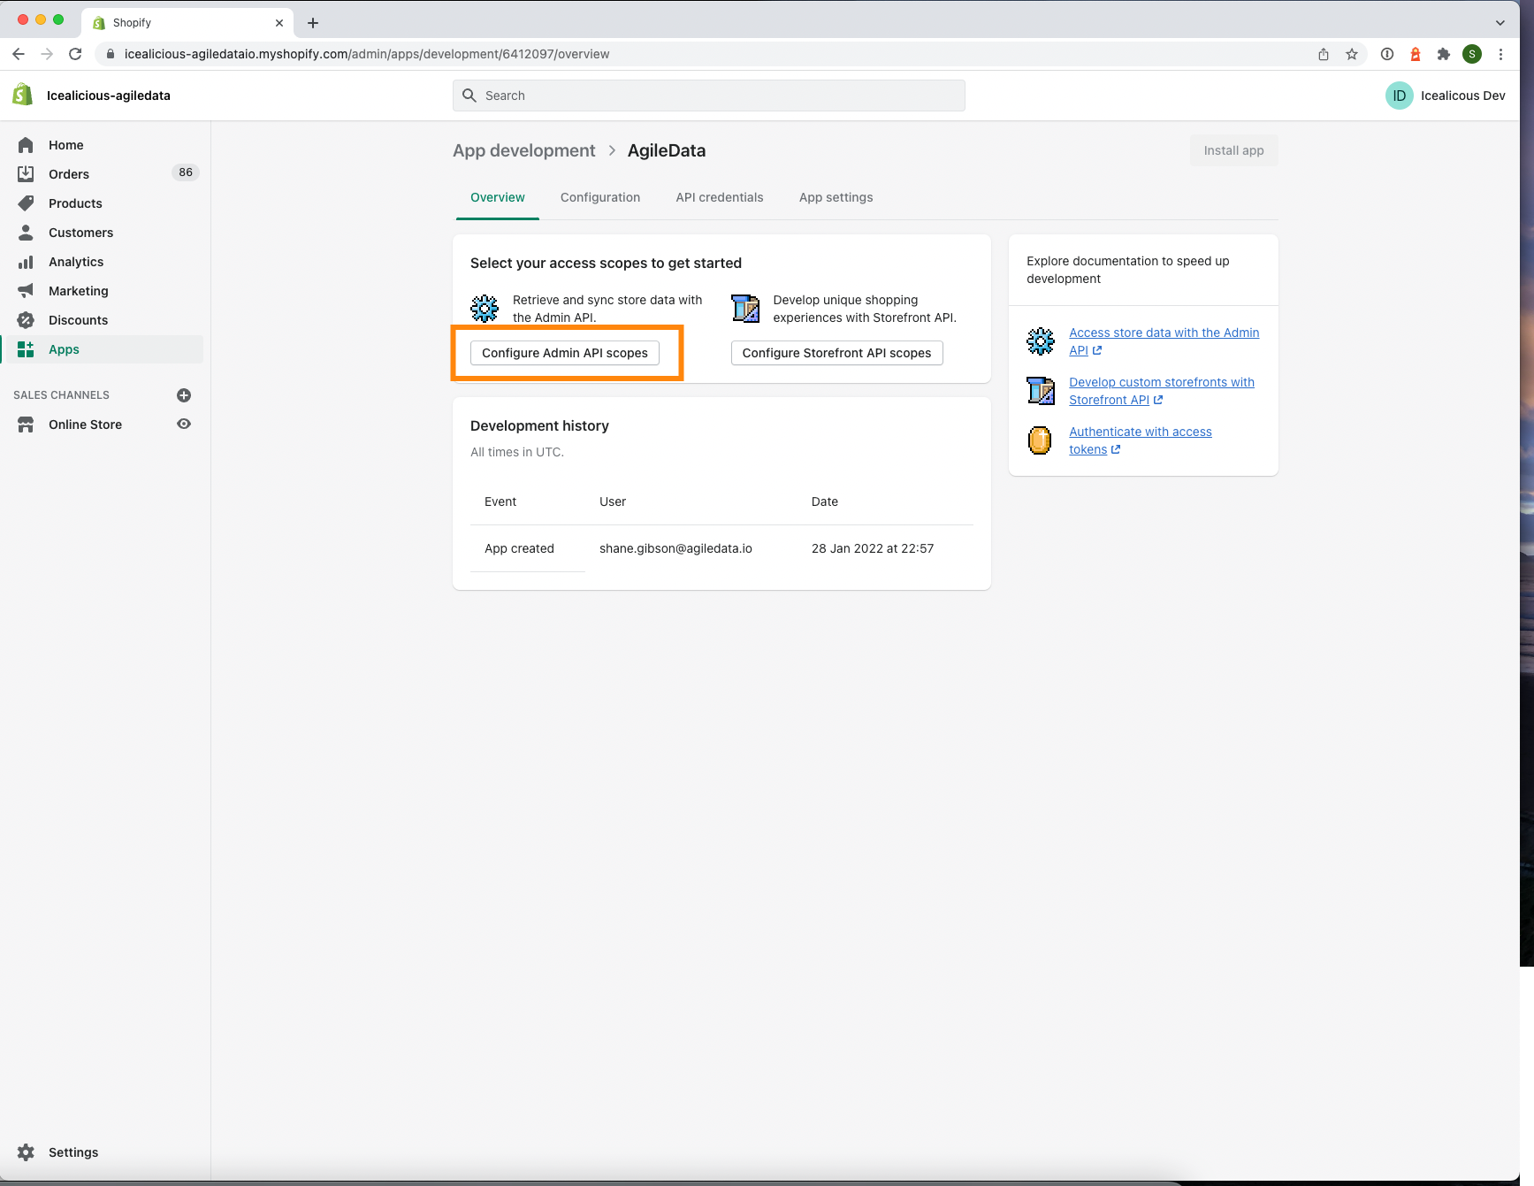Add a sales channel with plus icon
This screenshot has width=1534, height=1186.
point(184,395)
